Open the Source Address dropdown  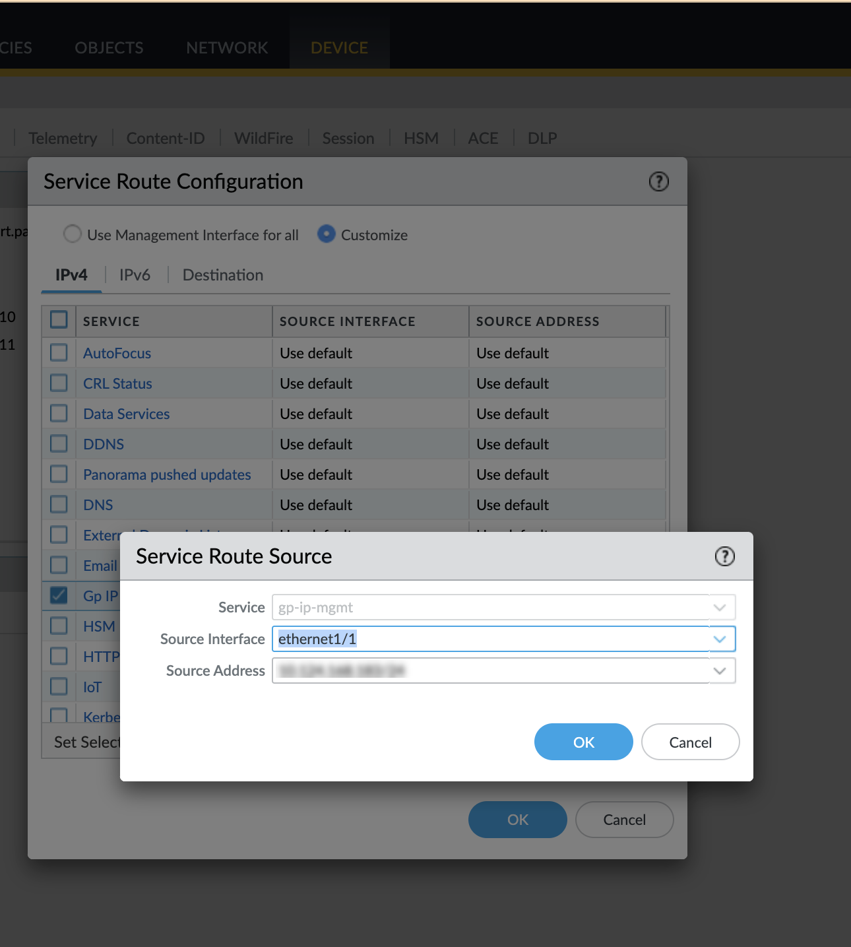pyautogui.click(x=720, y=670)
